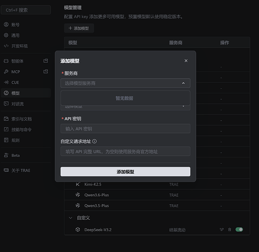This screenshot has height=252, width=259.
Task: Click the 服务商 column header
Action: pos(176,43)
